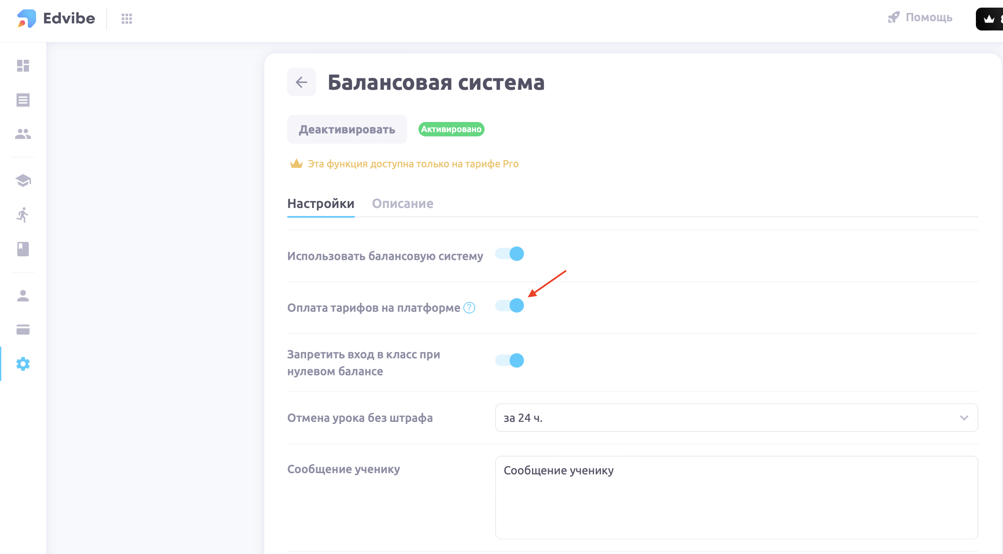
Task: Click the question mark help tooltip icon
Action: 469,307
